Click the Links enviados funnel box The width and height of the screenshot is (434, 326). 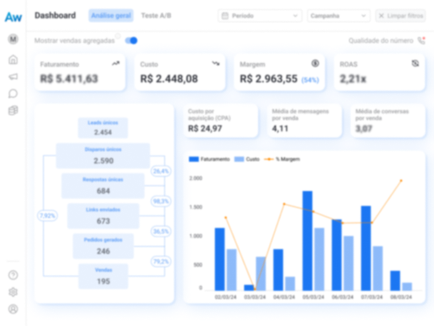103,216
